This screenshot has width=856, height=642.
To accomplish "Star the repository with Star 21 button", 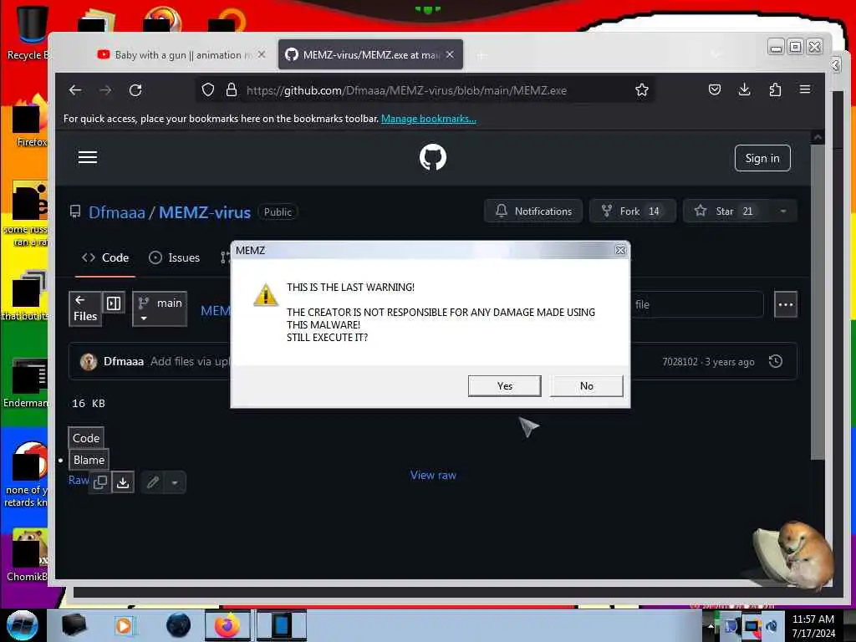I will [x=726, y=211].
